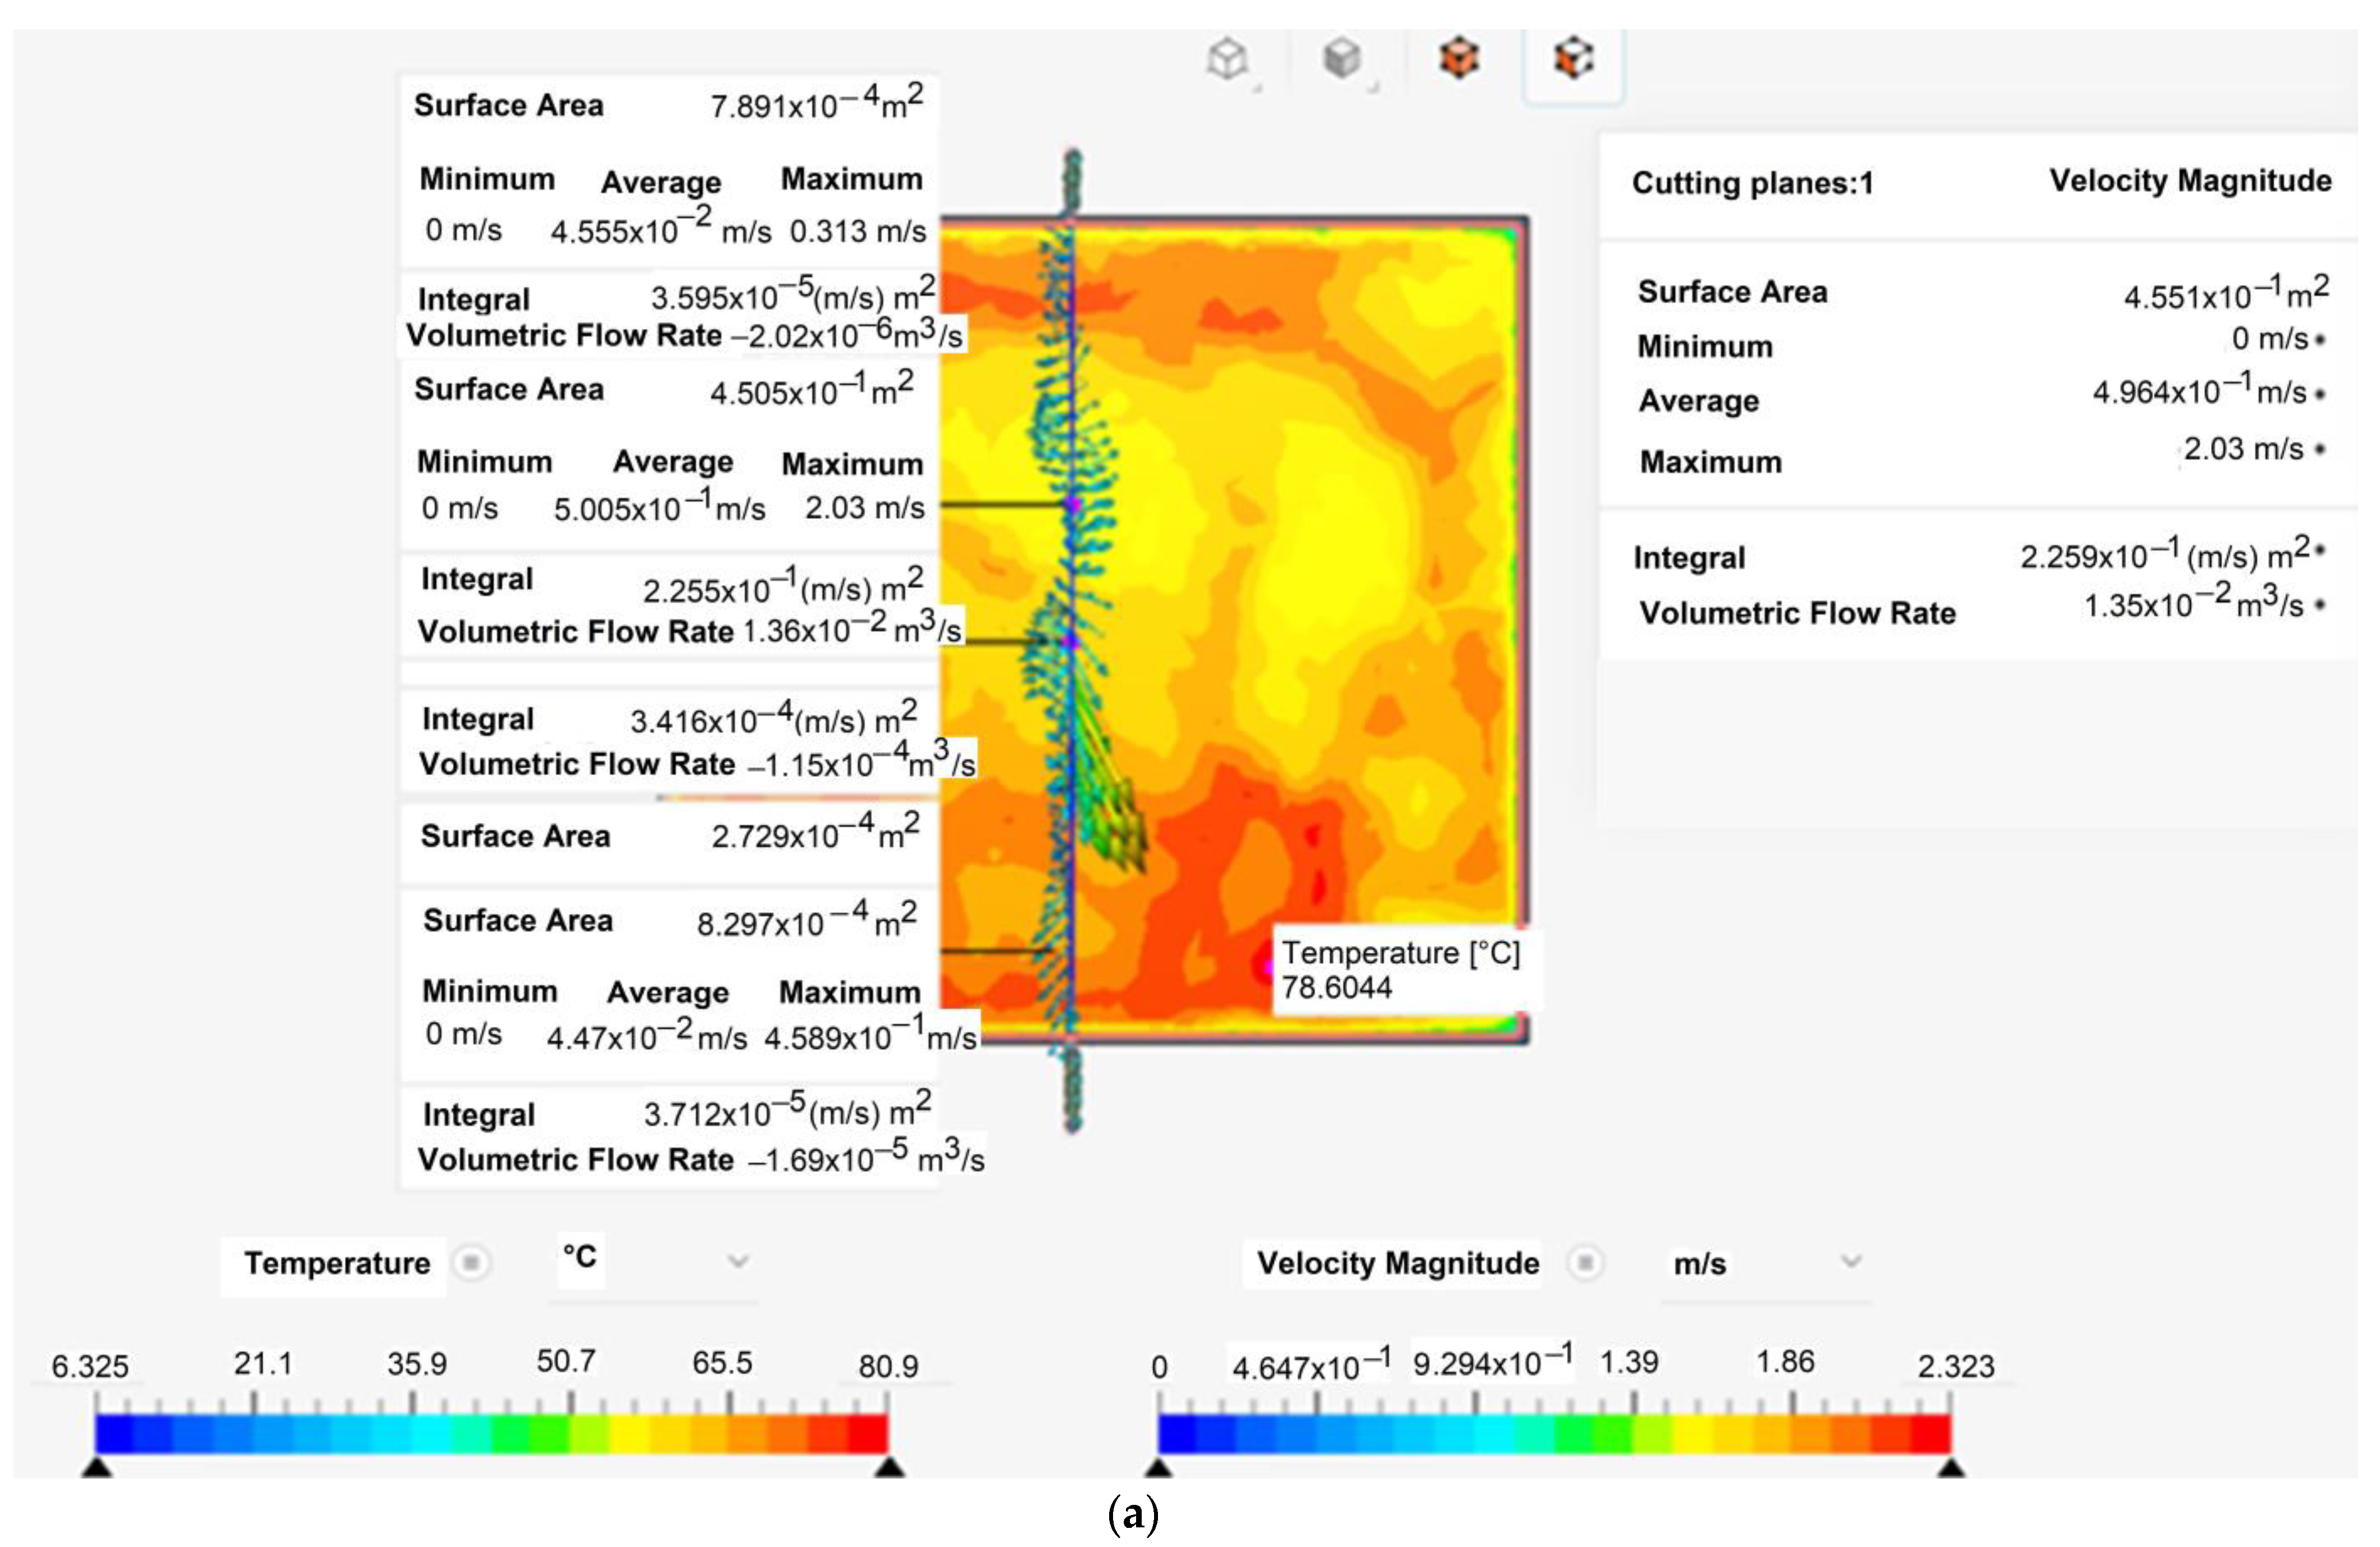Click the Temperature legend label
Viewport: 2380px width, 1547px height.
pyautogui.click(x=337, y=1263)
